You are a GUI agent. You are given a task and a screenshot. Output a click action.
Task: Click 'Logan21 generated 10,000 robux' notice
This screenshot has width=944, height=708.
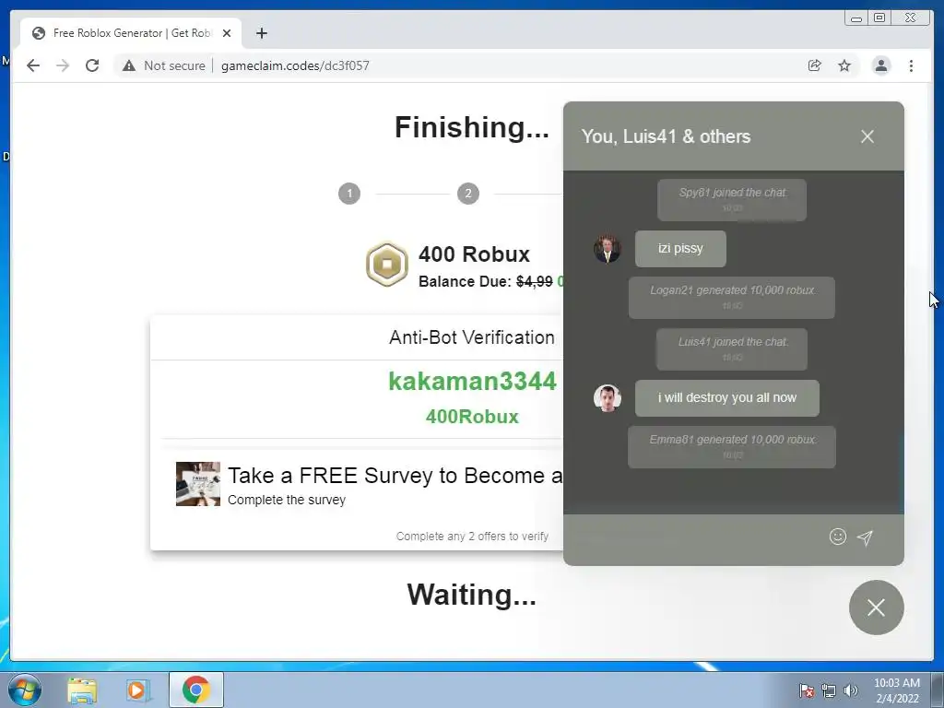point(731,298)
